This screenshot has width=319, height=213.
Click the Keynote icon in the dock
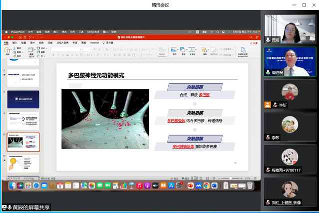pyautogui.click(x=131, y=186)
